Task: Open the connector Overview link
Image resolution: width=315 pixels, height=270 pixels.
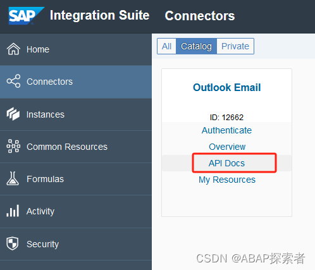Action: 227,147
